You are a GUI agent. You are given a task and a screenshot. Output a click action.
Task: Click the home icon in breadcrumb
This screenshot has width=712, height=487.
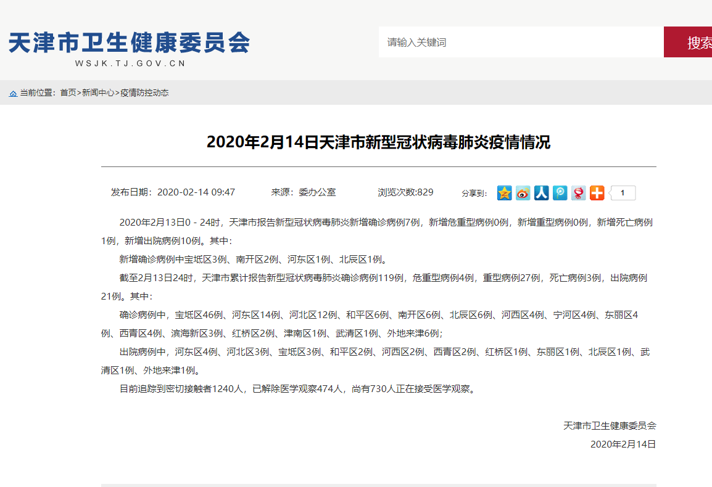tap(13, 93)
